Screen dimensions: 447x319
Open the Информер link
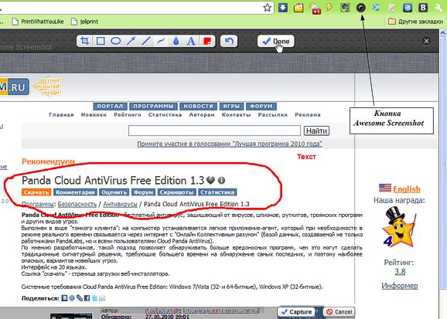click(x=400, y=286)
